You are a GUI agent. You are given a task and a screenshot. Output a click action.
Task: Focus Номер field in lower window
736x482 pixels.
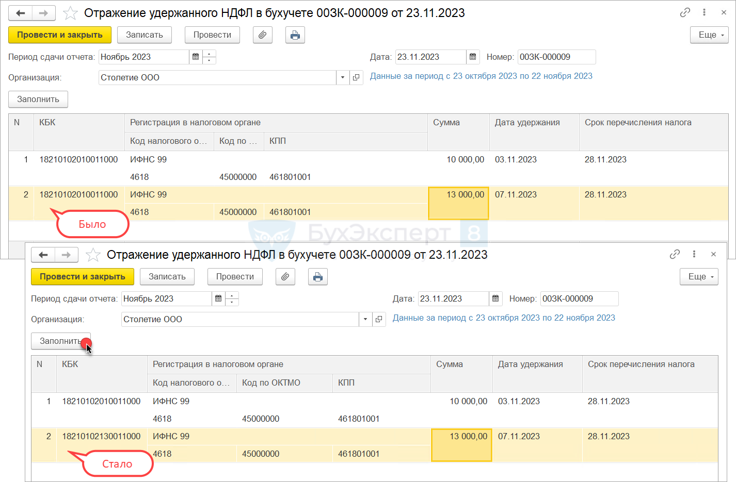click(x=580, y=299)
